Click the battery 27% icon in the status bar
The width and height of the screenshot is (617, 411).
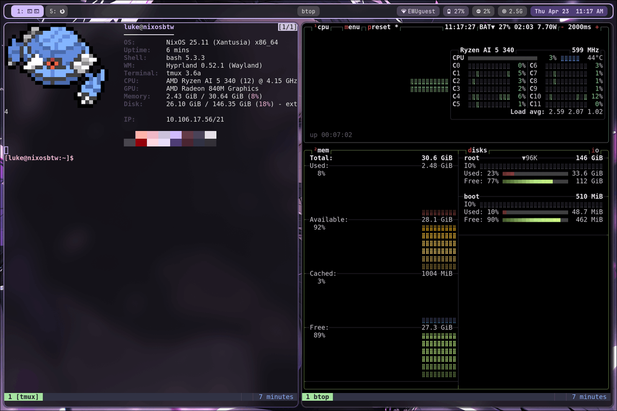click(x=456, y=10)
